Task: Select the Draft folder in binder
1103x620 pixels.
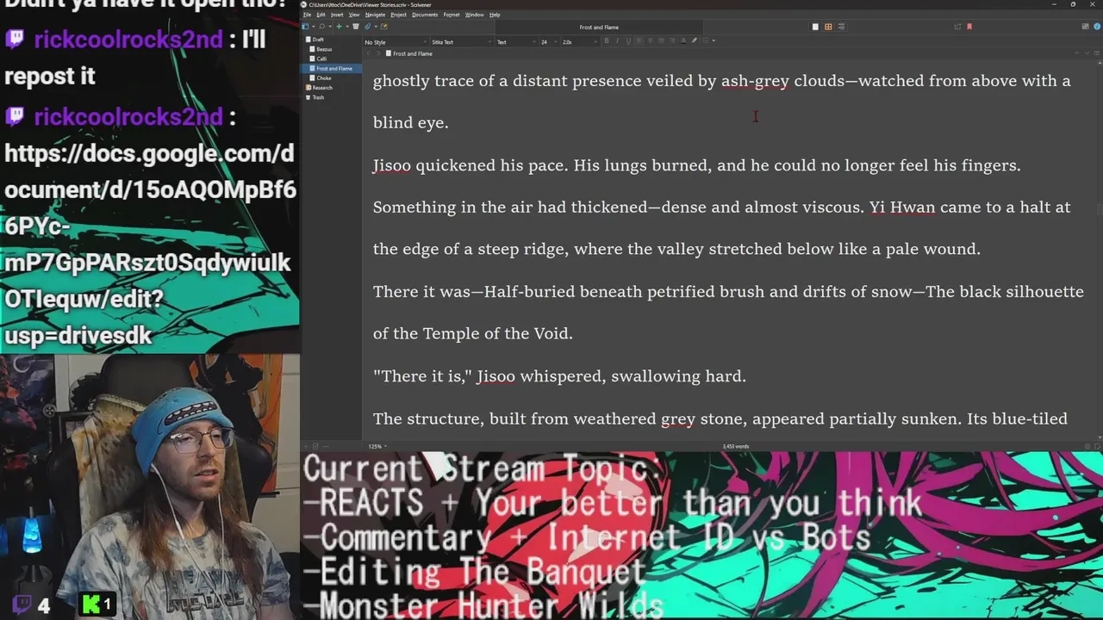Action: coord(318,40)
